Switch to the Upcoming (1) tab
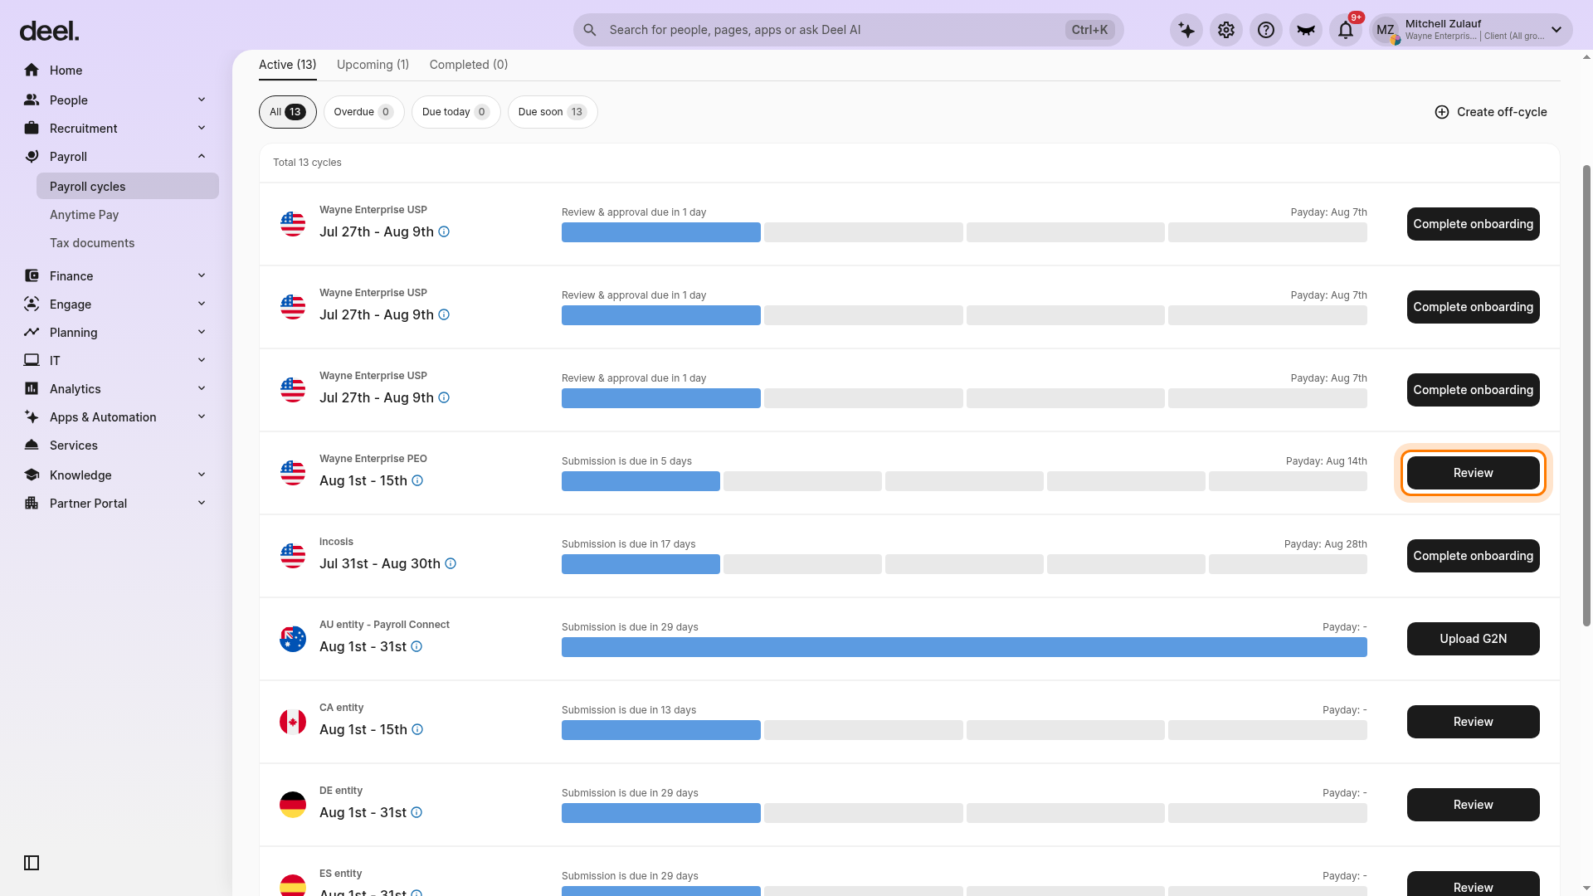The image size is (1593, 896). pyautogui.click(x=373, y=65)
